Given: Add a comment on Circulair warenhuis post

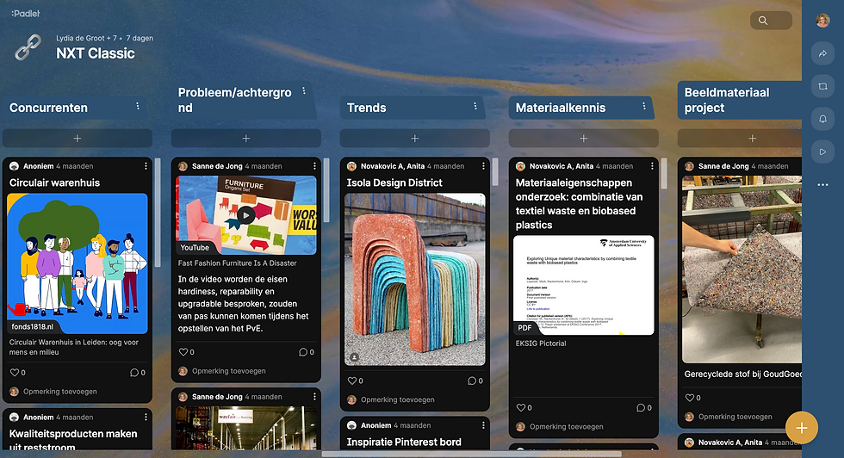Looking at the screenshot, I should coord(59,391).
